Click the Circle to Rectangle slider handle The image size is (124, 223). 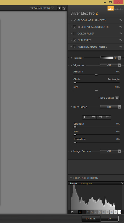pyautogui.click(x=75, y=83)
